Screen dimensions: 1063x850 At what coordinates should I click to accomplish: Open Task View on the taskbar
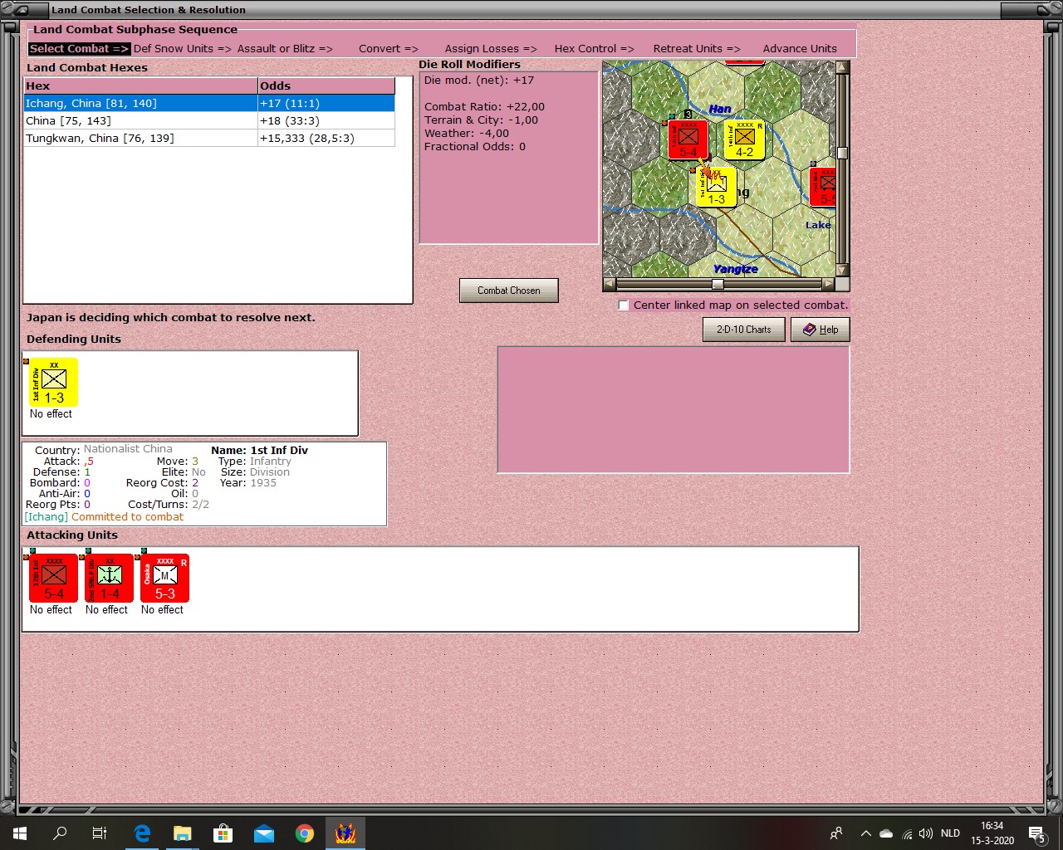coord(100,833)
